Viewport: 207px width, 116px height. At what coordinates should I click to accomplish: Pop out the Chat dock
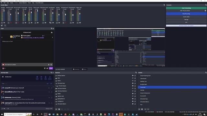52,29
